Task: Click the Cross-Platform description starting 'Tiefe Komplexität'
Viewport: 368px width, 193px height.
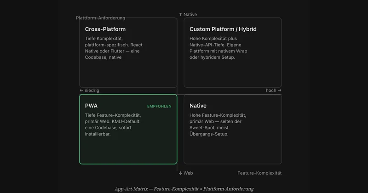Action: pyautogui.click(x=114, y=48)
